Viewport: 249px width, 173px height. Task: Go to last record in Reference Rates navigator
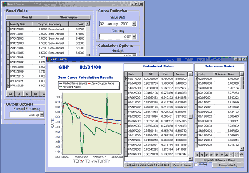pos(212,155)
